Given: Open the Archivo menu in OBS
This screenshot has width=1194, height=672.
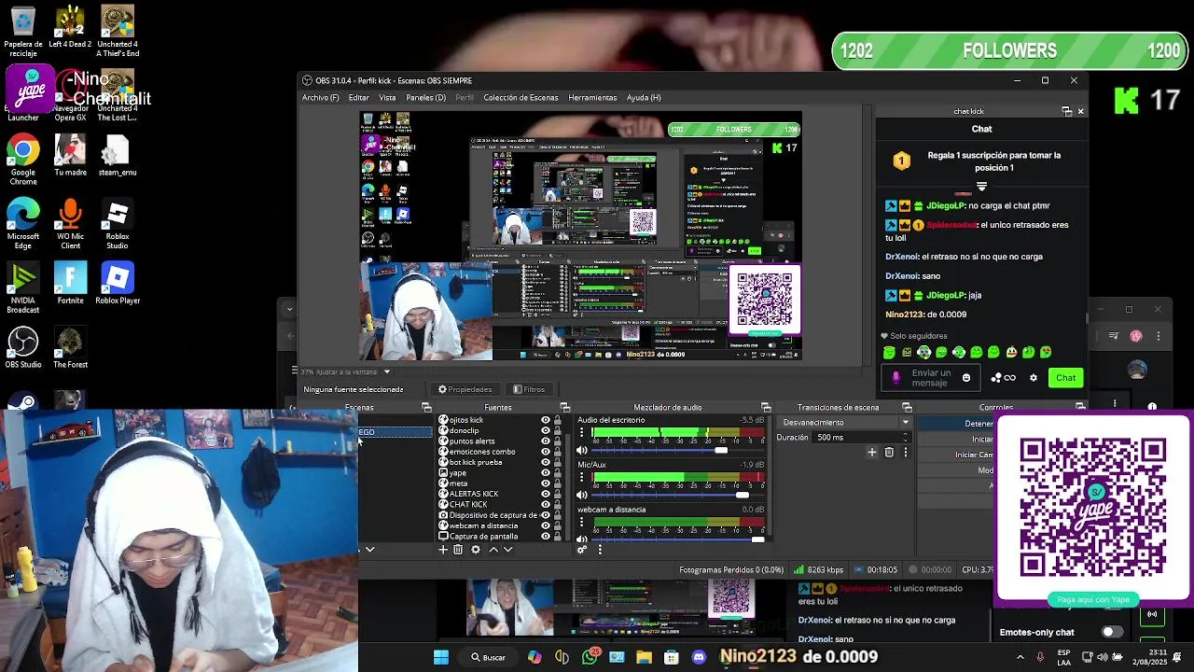Looking at the screenshot, I should [320, 98].
